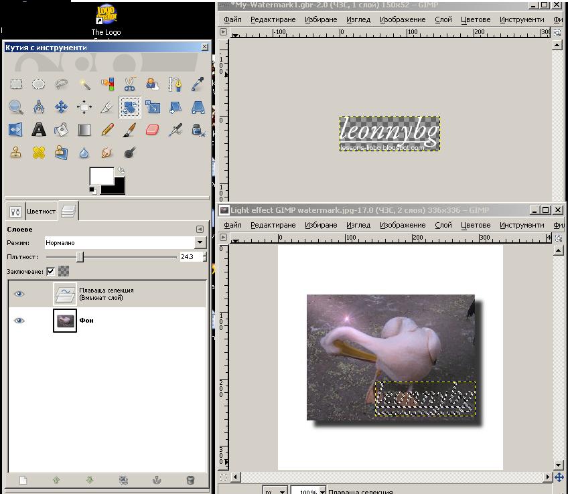Viewport: 568px width, 494px height.
Task: Create a new layer with the blank page button
Action: [x=23, y=479]
